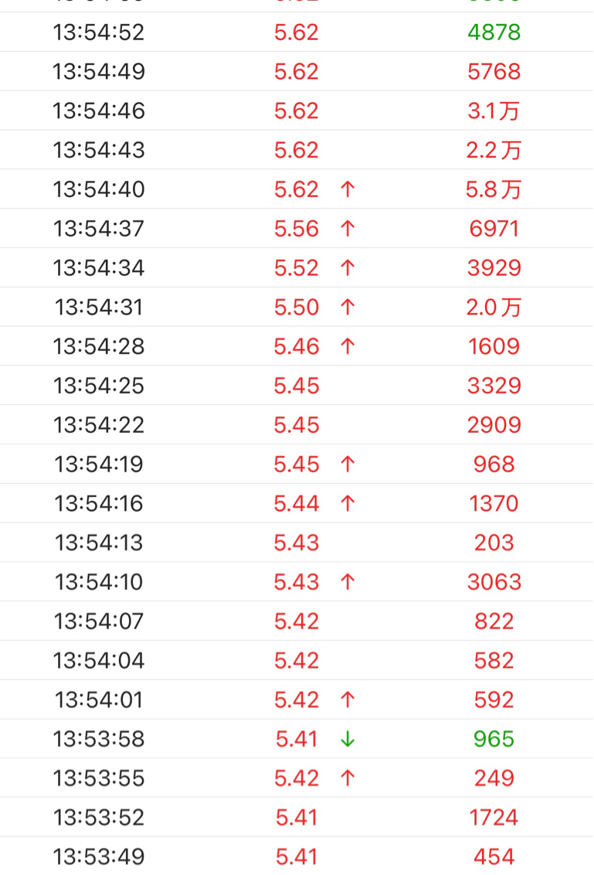Select the green volume 4878
The width and height of the screenshot is (594, 875).
point(494,32)
